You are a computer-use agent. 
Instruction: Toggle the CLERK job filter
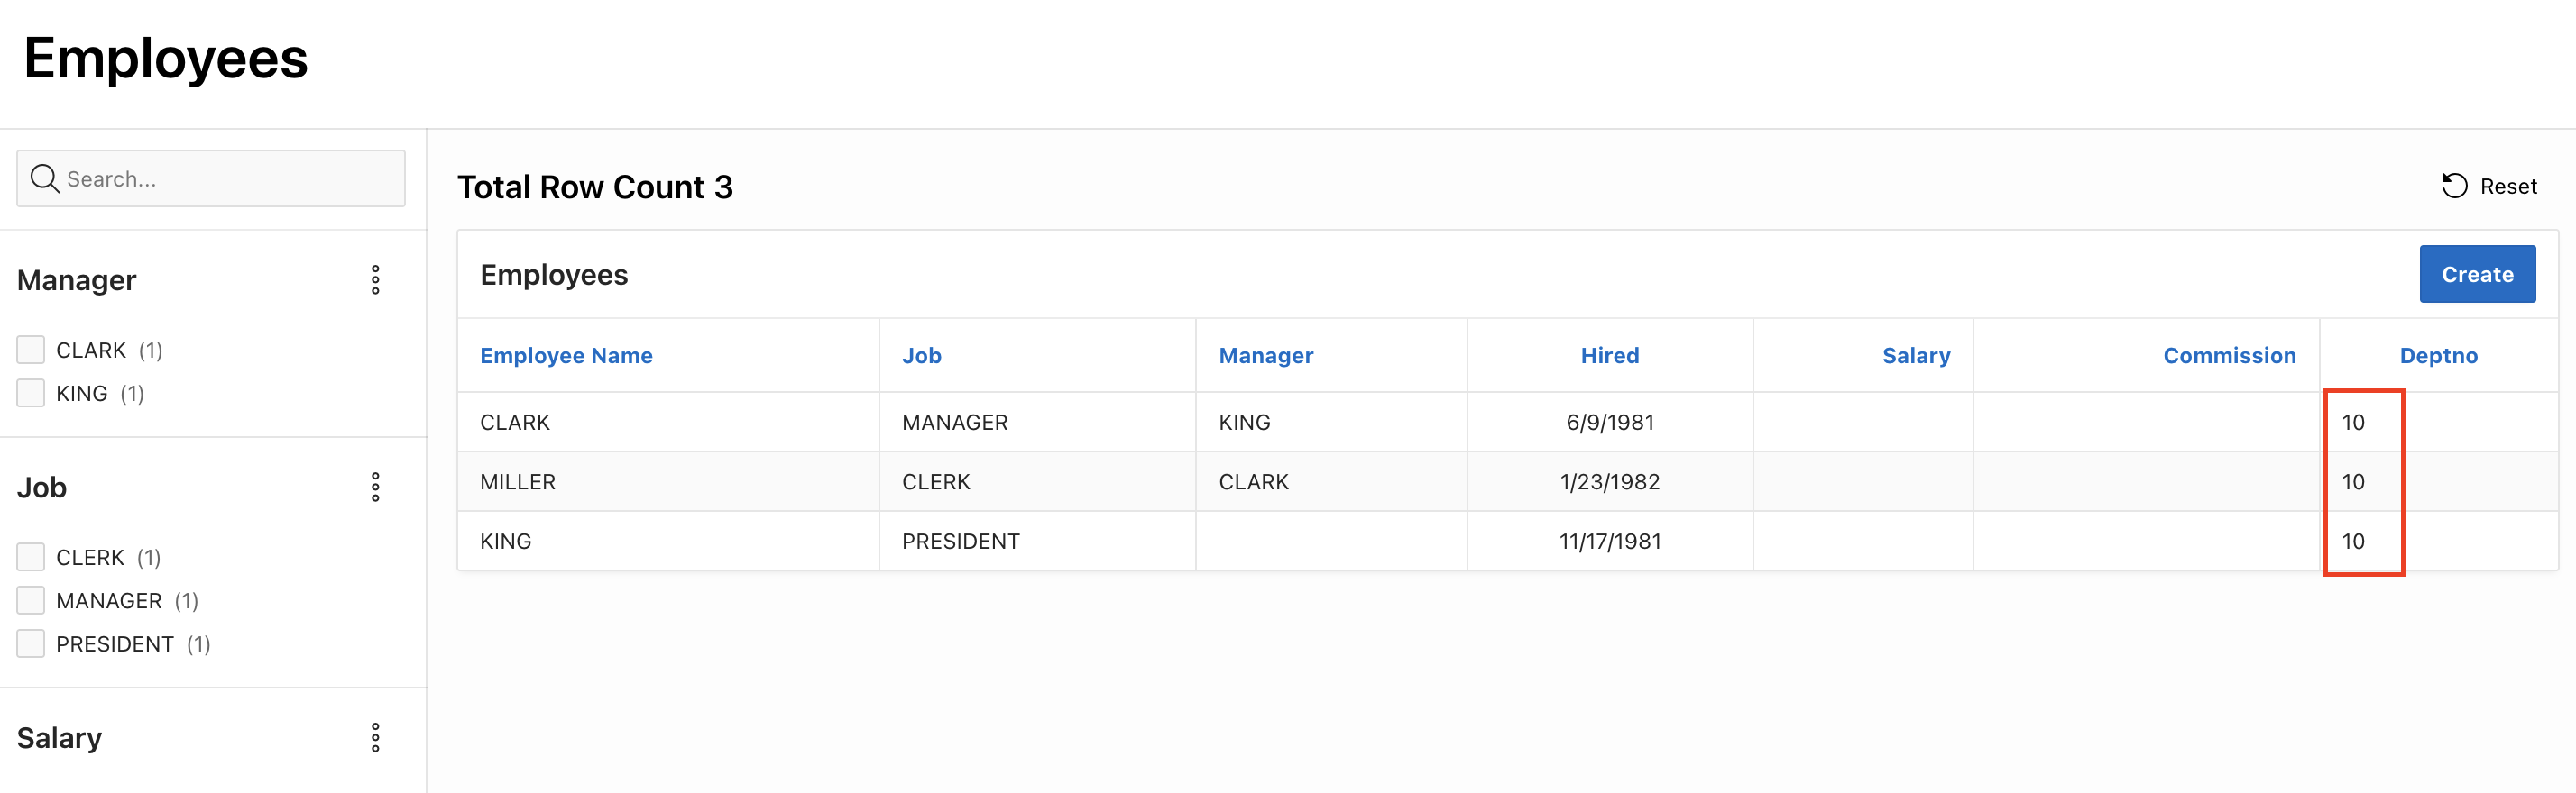[x=31, y=556]
